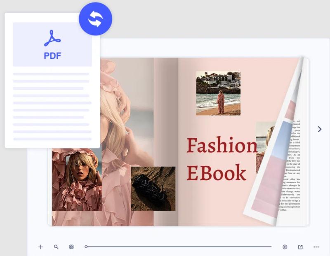Screen dimensions: 330x256
Task: Click the "Fashion EBook" title text
Action: [221, 159]
